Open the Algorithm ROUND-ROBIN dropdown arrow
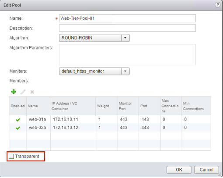This screenshot has height=178, width=223. tap(125, 38)
